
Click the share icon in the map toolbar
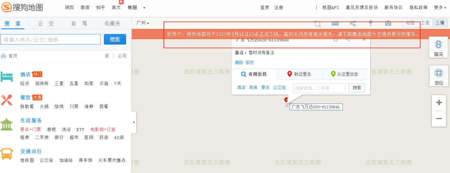(x=353, y=23)
